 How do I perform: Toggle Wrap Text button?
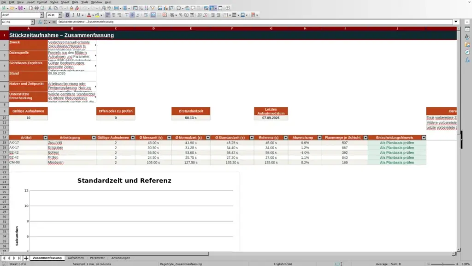[146, 15]
